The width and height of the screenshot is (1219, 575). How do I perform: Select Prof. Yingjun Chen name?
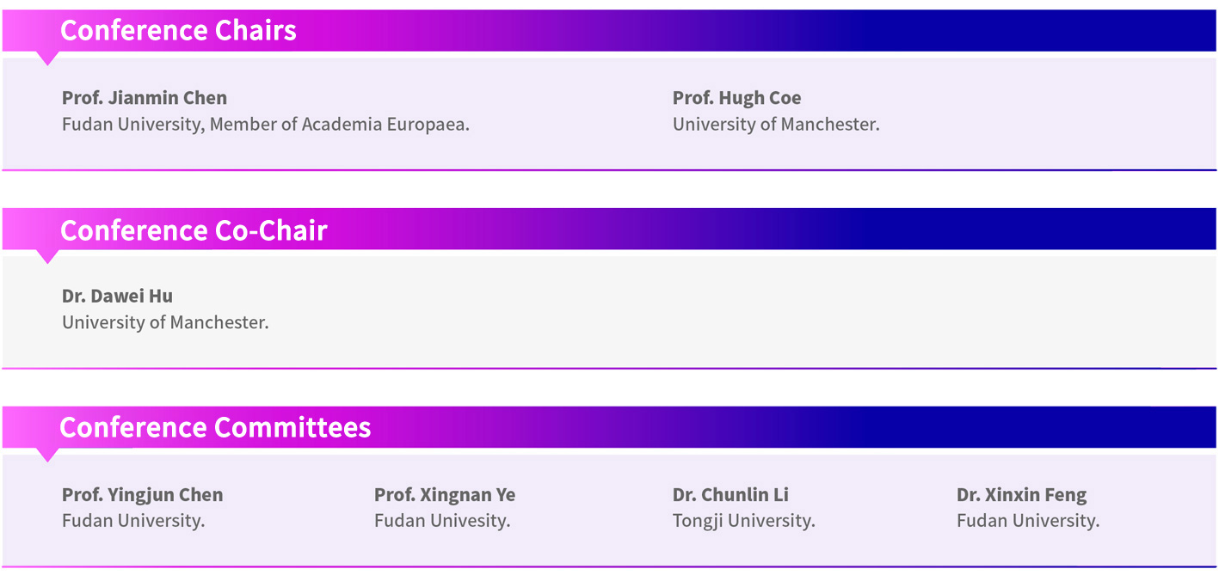(x=142, y=495)
